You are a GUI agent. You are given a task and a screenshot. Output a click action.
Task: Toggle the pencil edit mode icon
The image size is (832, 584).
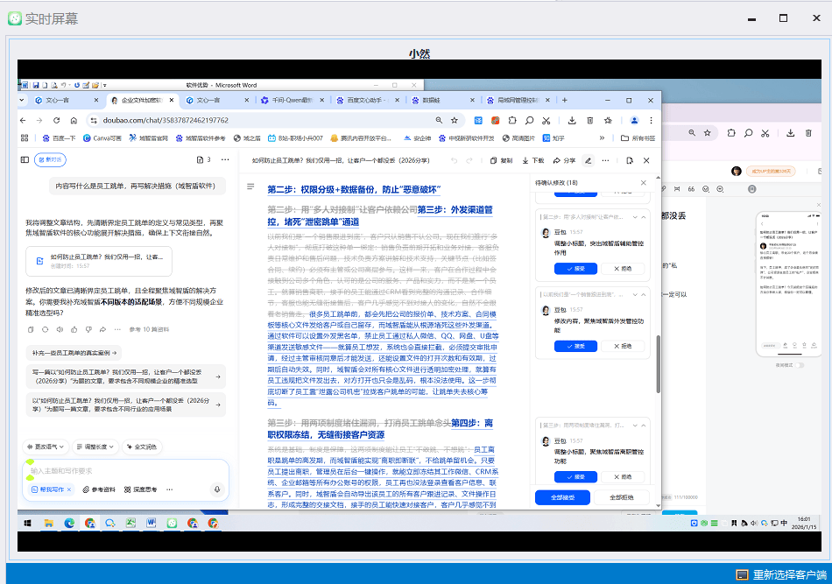pos(589,160)
